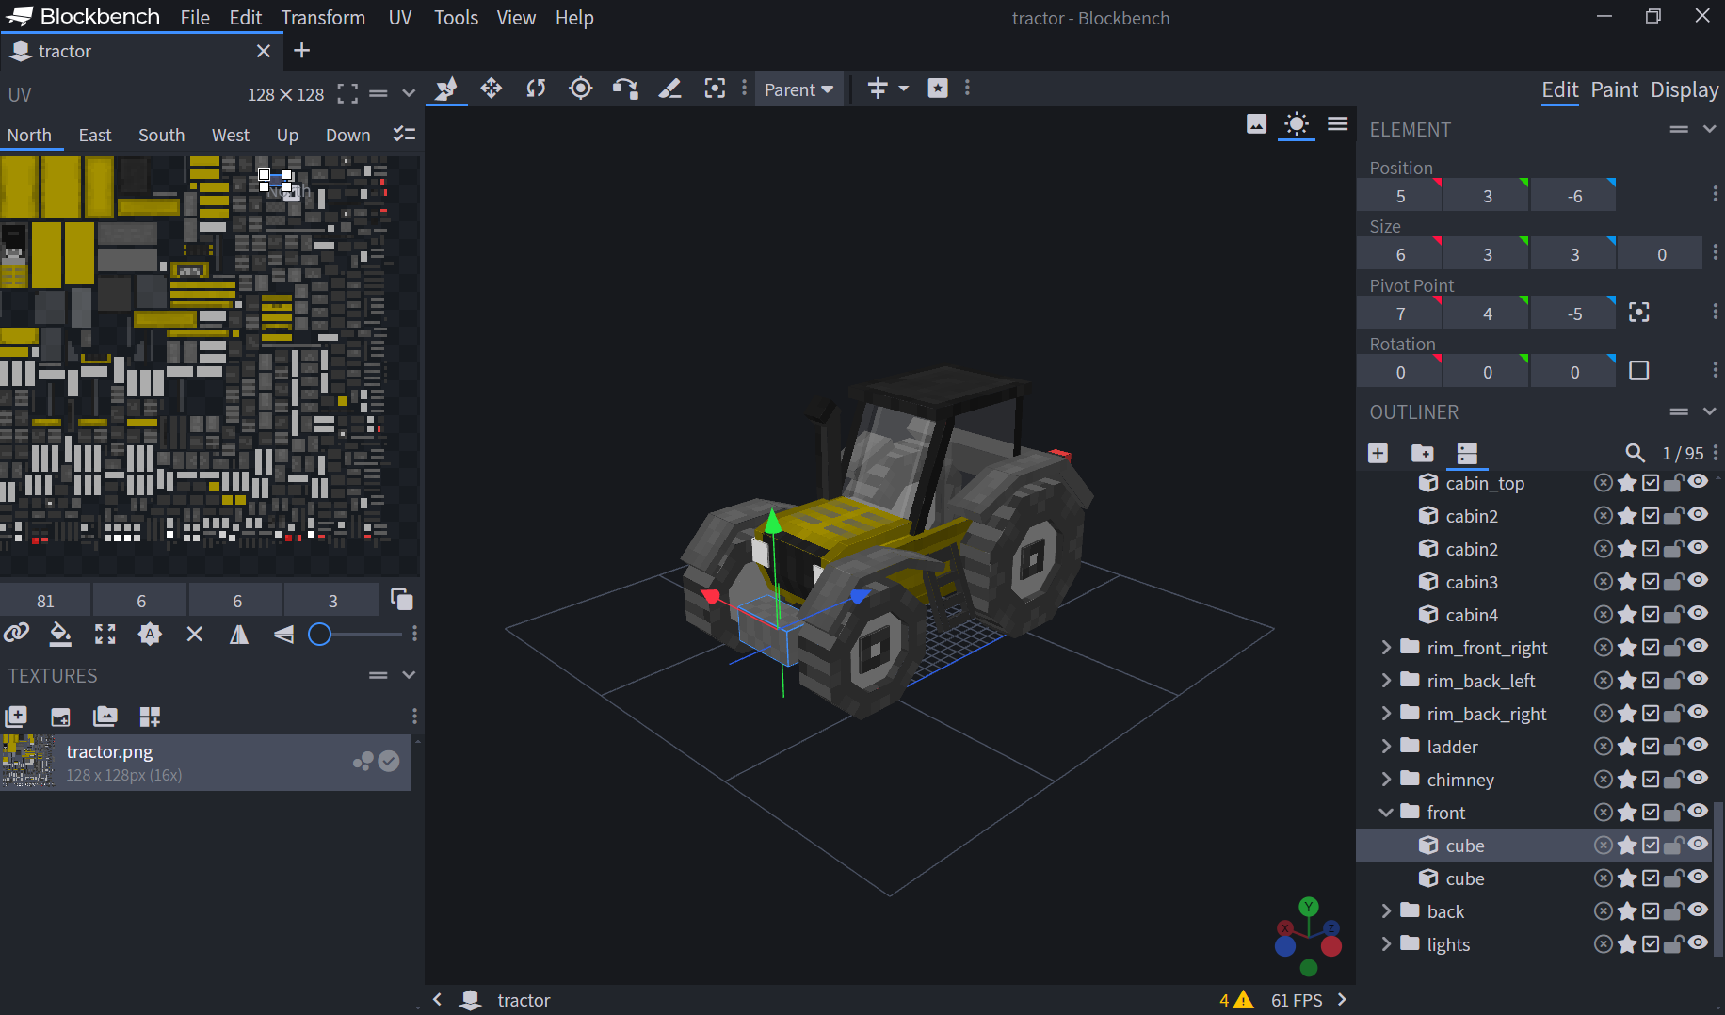
Task: Open the Transform menu
Action: [323, 18]
